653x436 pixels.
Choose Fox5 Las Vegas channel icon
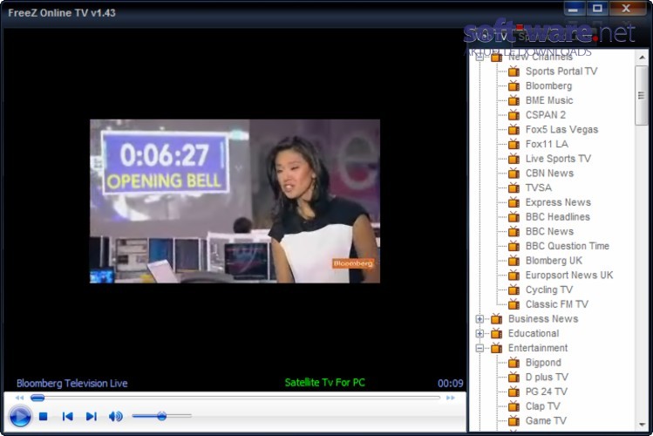click(514, 130)
